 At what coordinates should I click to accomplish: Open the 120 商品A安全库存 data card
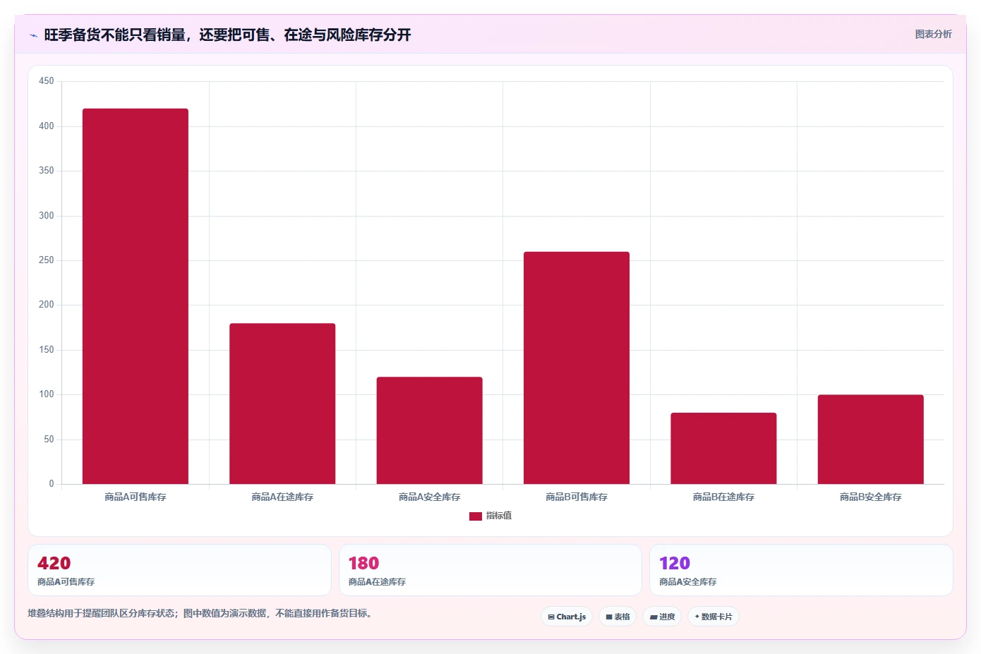pyautogui.click(x=801, y=570)
